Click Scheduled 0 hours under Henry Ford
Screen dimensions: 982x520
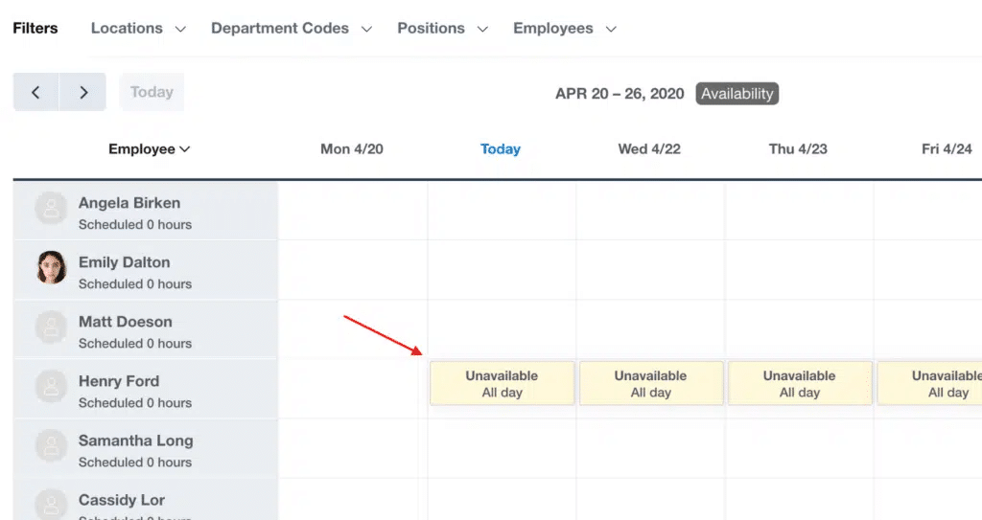click(135, 403)
